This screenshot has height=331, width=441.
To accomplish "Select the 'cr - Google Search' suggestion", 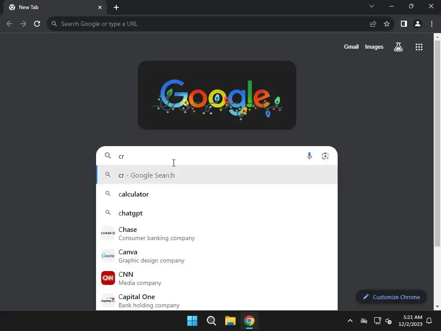I will tap(217, 175).
